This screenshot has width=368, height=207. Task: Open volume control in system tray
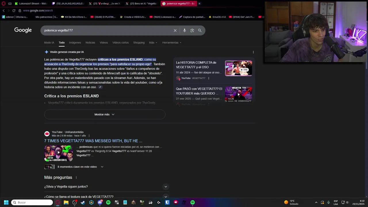point(347,202)
